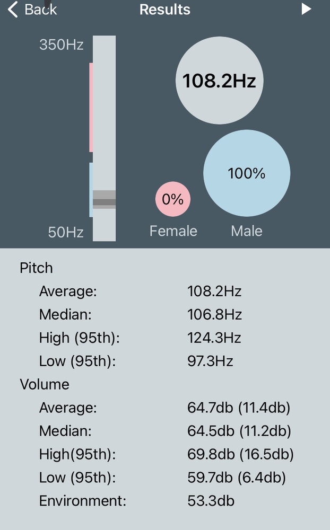The image size is (330, 530).
Task: Select the Median pitch value 106.8Hz
Action: (x=214, y=315)
